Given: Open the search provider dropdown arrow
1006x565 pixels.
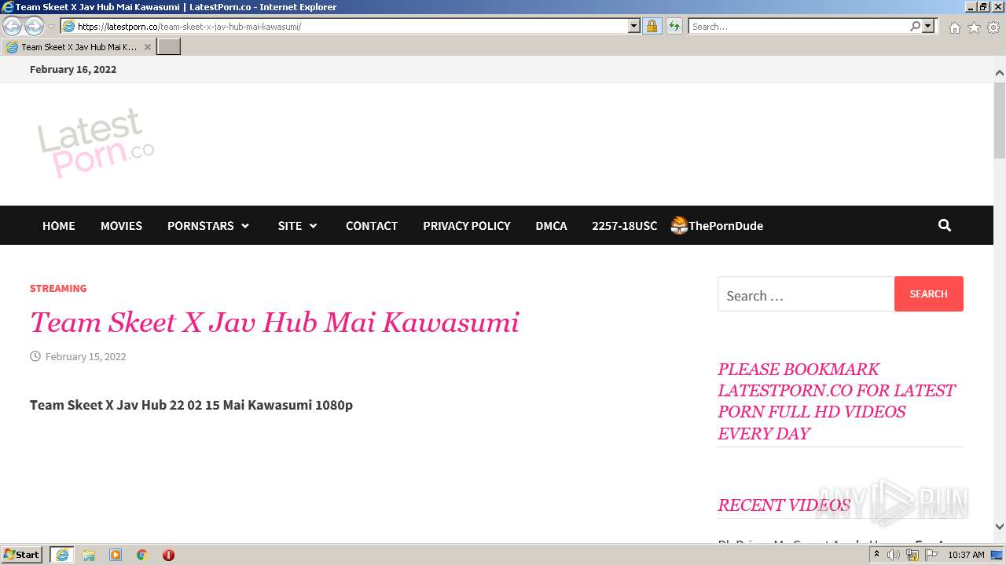Looking at the screenshot, I should click(x=928, y=26).
